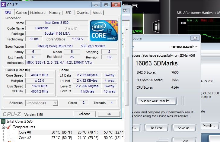Viewport: 220px width, 142px height.
Task: Click the SM2.0 Score value '7605'
Action: click(x=175, y=72)
